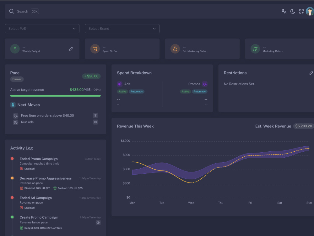Click the ⌘K shortcut badge

click(35, 11)
